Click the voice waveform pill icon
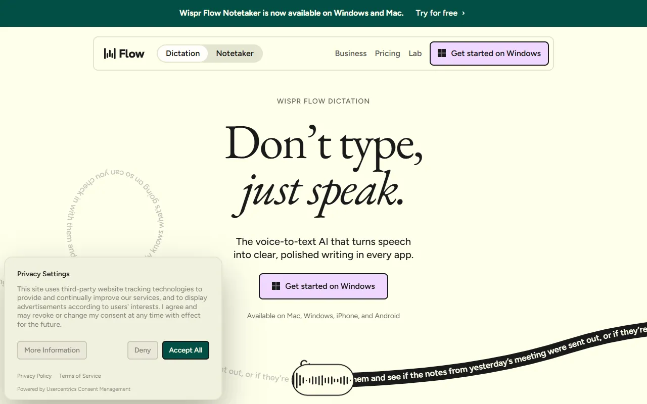 pyautogui.click(x=323, y=380)
